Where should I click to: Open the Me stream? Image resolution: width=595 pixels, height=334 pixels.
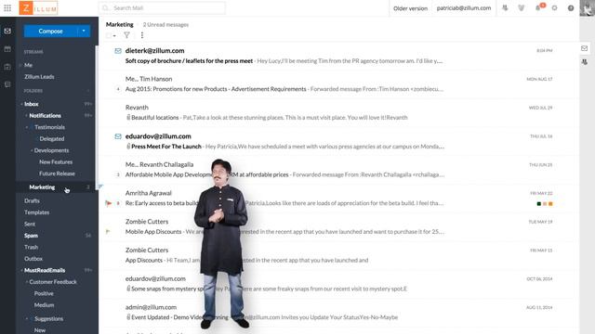[28, 65]
